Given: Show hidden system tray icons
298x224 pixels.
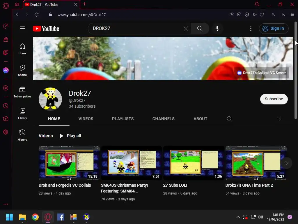Looking at the screenshot, I should pos(238,217).
